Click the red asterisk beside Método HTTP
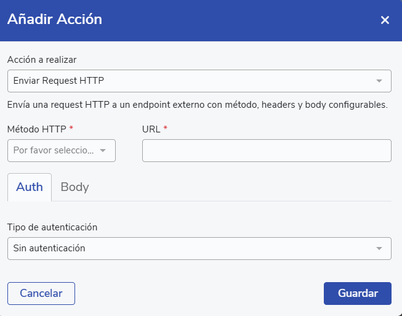402x316 pixels. coord(71,128)
